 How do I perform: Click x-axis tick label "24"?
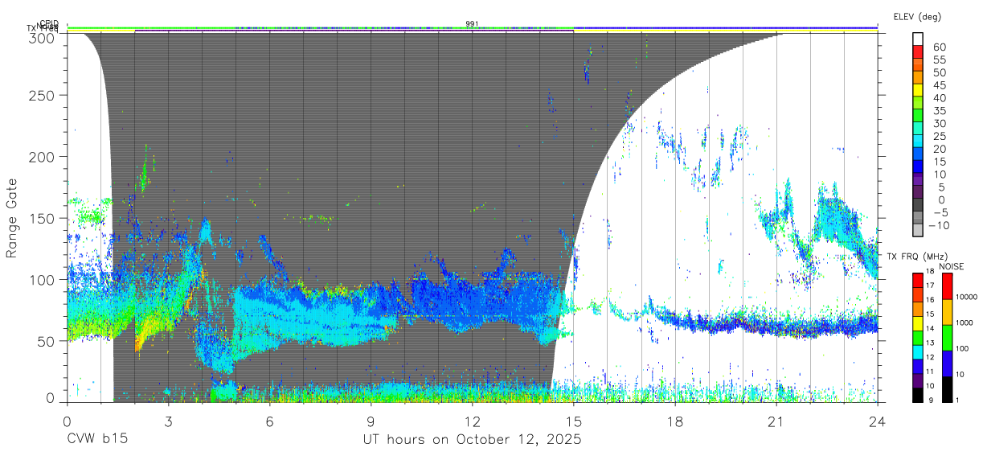click(x=877, y=421)
